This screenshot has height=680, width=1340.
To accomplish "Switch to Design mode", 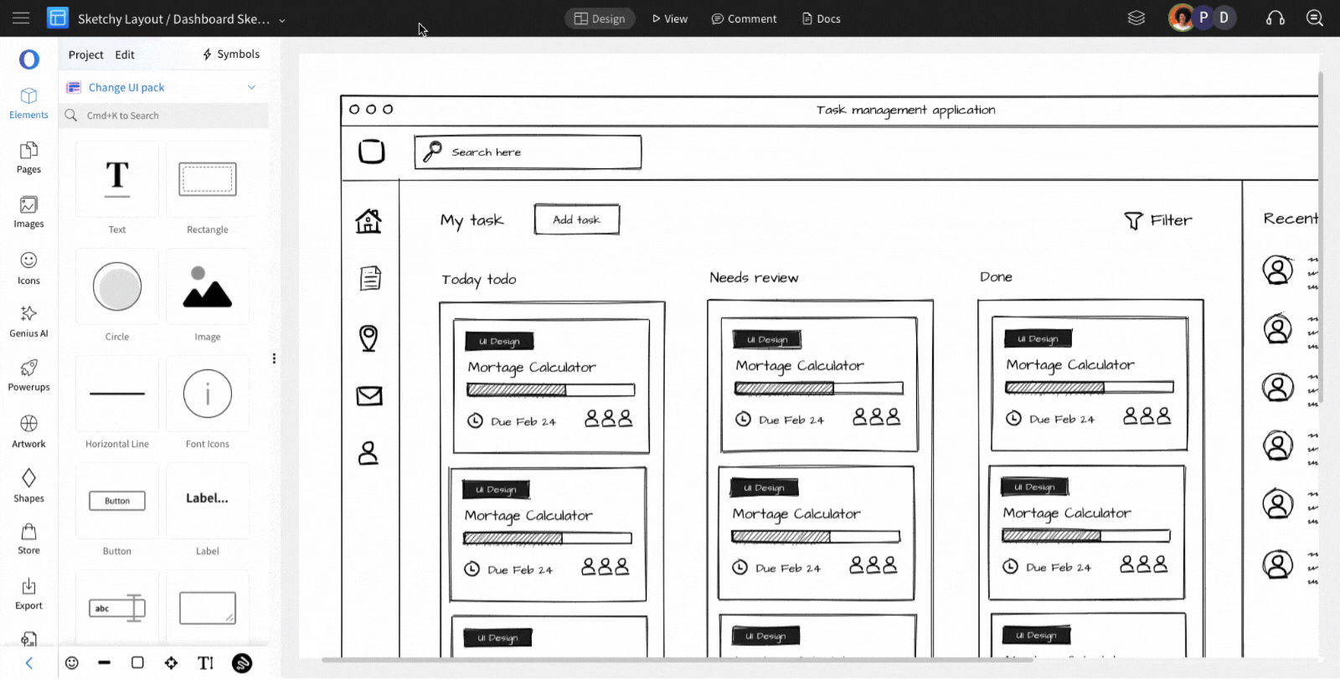I will click(600, 18).
